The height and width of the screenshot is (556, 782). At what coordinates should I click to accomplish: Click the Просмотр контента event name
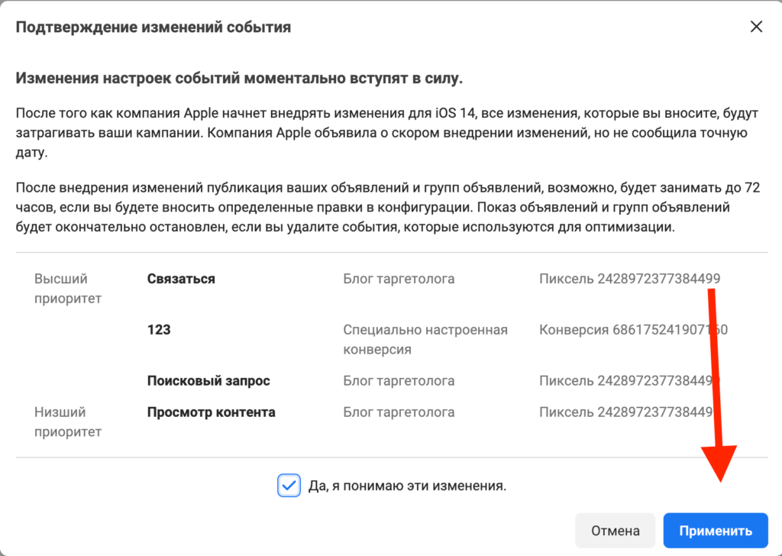pos(211,412)
